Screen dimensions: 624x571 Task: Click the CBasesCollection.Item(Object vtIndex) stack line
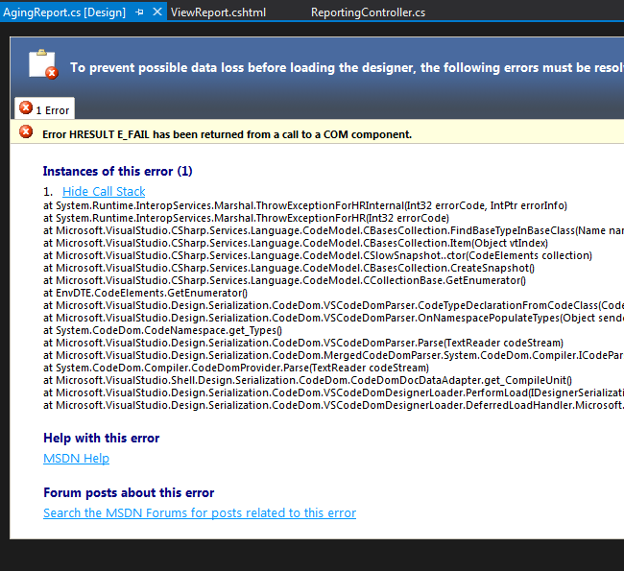[x=296, y=243]
